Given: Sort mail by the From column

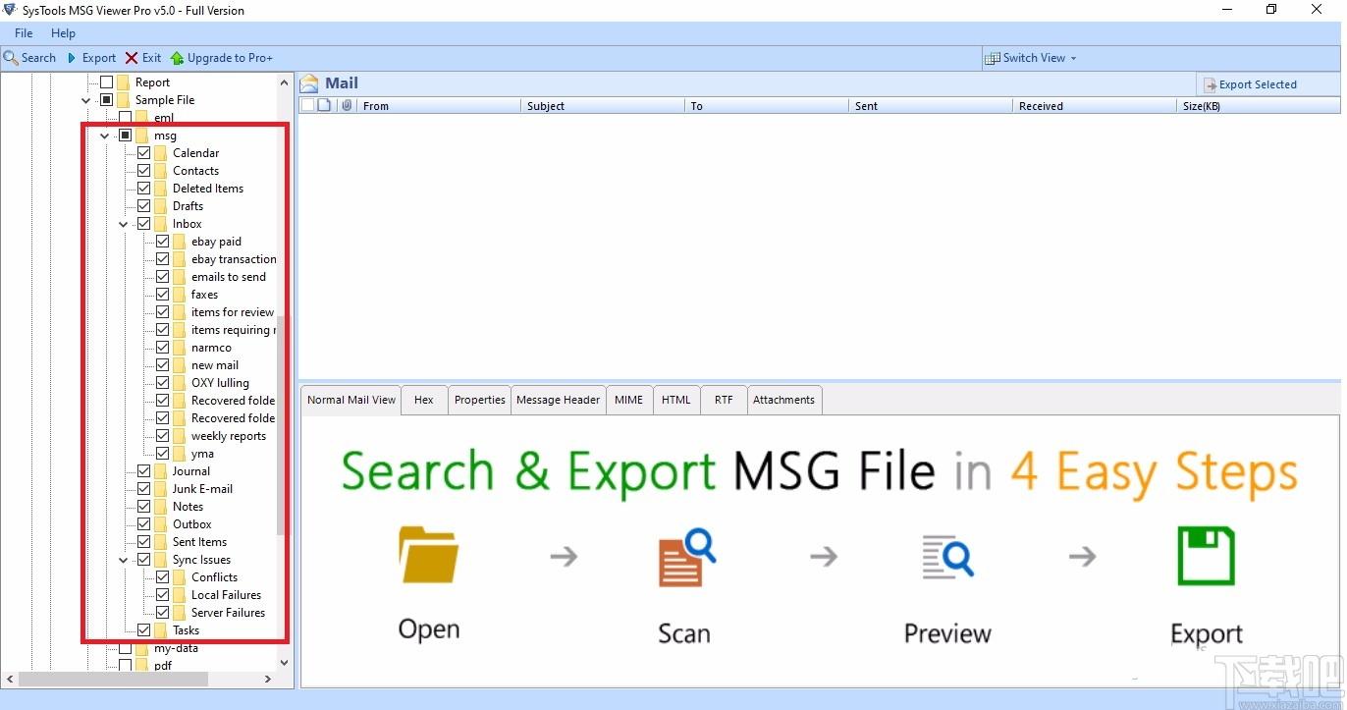Looking at the screenshot, I should pyautogui.click(x=439, y=105).
